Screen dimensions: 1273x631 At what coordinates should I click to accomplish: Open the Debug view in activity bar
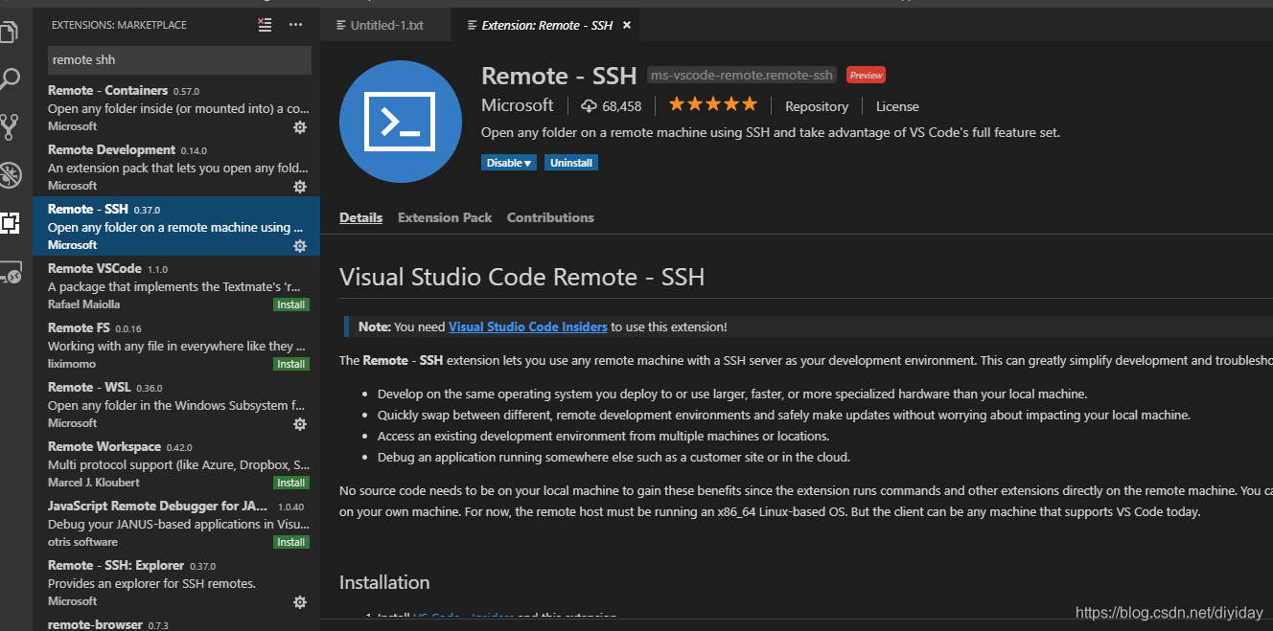(9, 174)
